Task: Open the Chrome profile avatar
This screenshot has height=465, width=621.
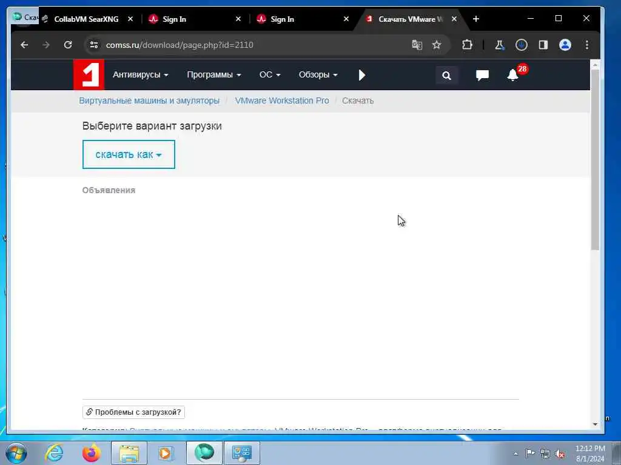Action: [565, 45]
